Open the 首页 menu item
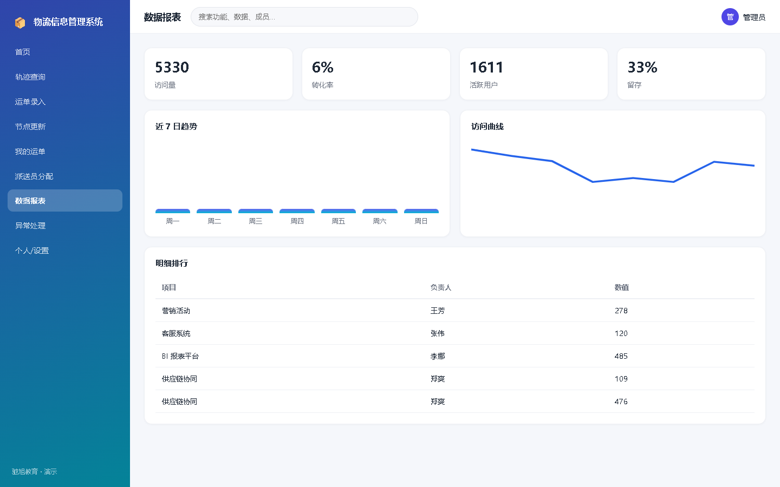 65,52
